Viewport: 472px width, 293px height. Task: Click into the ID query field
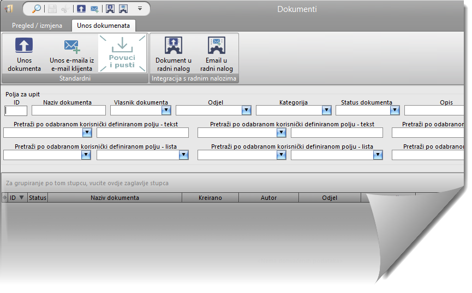pos(16,111)
